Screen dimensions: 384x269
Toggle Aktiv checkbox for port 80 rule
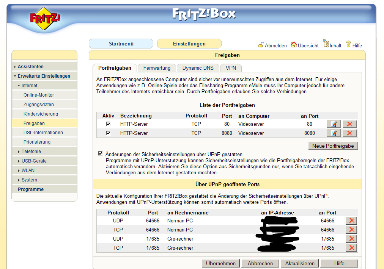pos(108,124)
